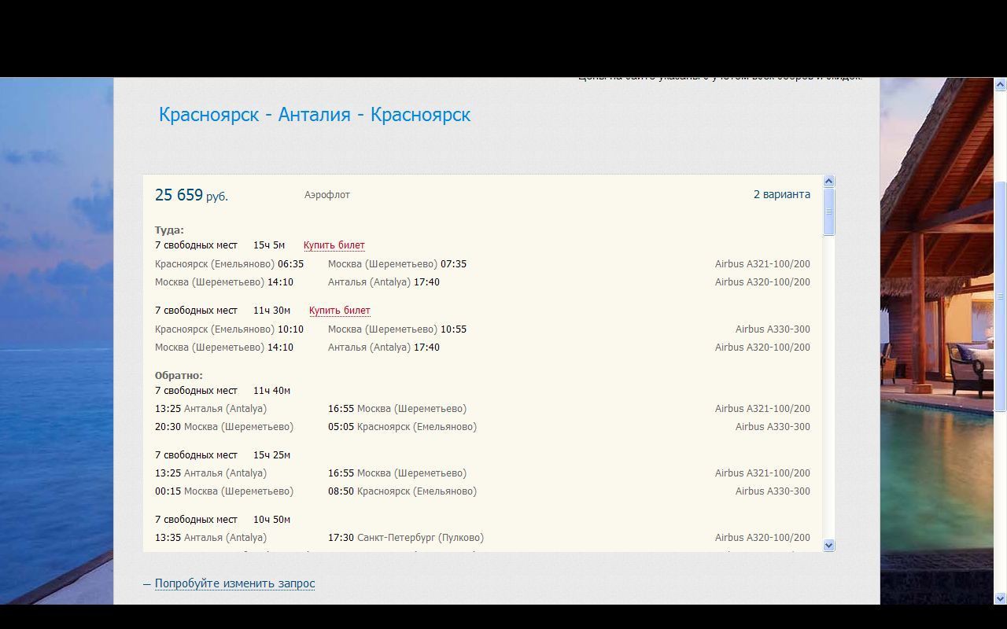Click Москва (Шереметьево) 07:35 arrival

[x=397, y=264]
